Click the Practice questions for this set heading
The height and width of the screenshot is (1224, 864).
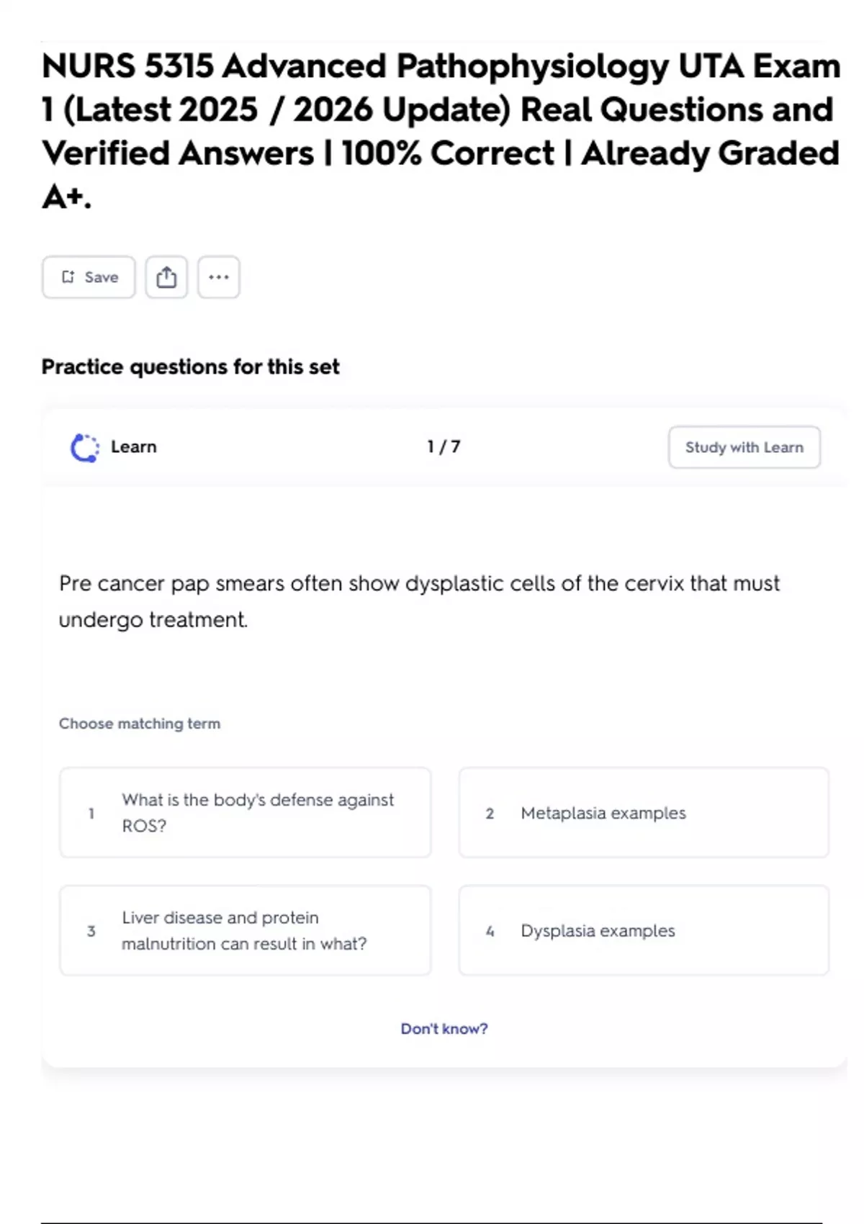pos(190,367)
